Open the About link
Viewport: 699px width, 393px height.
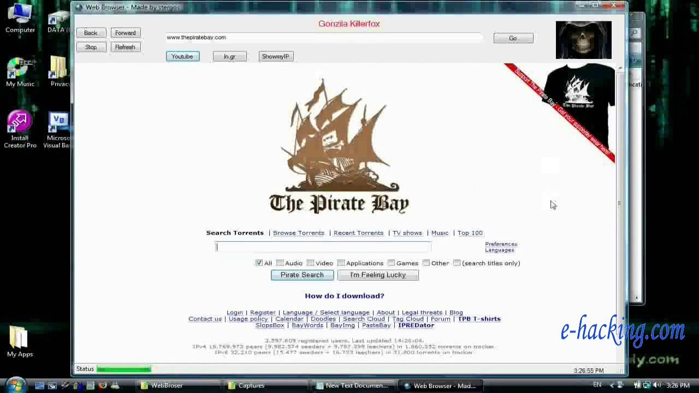386,313
